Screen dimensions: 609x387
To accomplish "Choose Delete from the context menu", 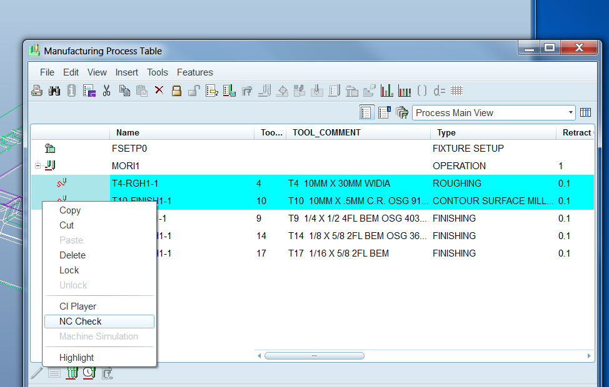I will [99, 255].
